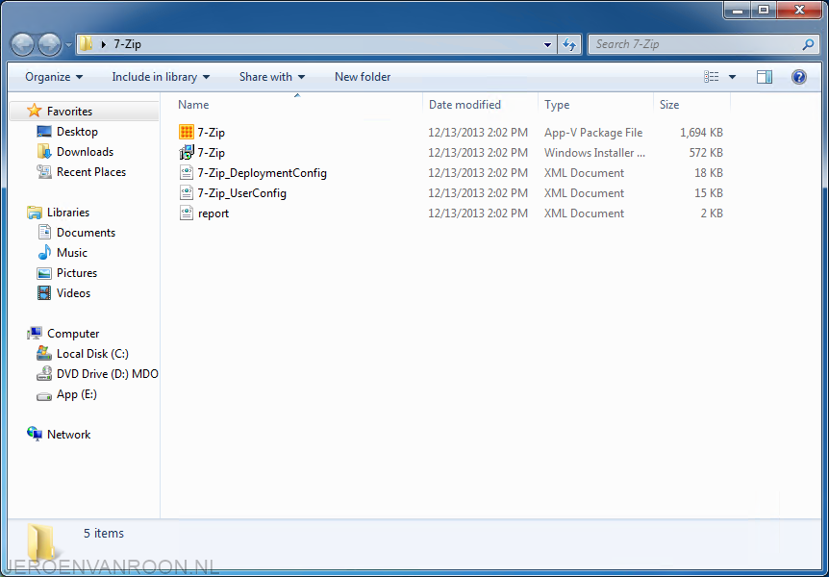
Task: Click the folder icon in the address bar
Action: (x=87, y=44)
